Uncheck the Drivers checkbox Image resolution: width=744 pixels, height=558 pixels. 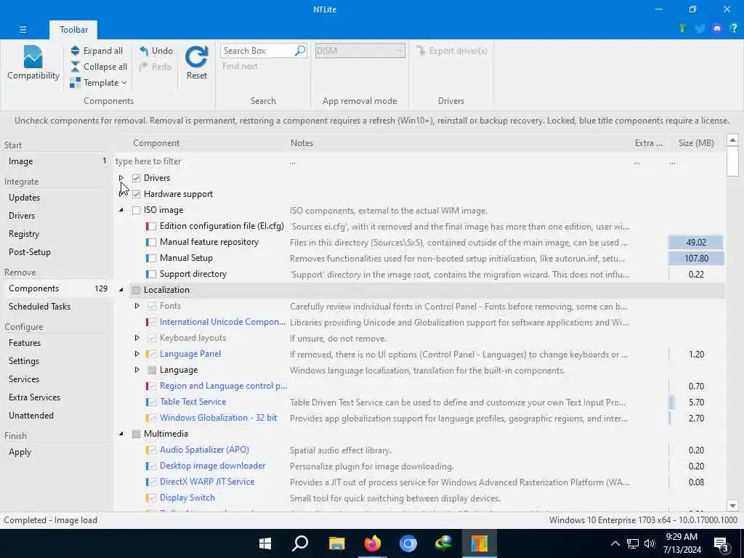[136, 178]
